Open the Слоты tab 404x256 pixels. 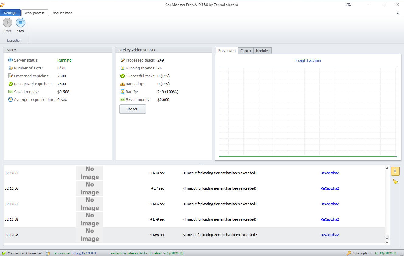(x=246, y=51)
